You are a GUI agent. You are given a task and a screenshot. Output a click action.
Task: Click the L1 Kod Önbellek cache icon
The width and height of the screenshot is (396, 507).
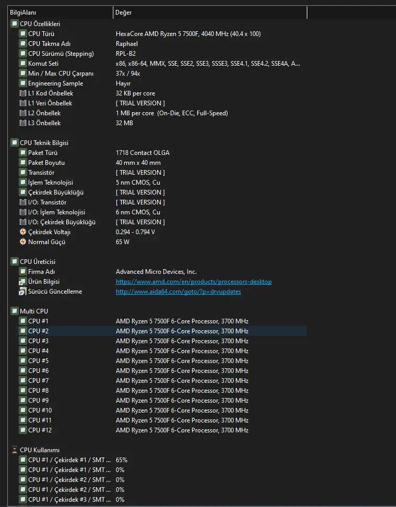[22, 93]
